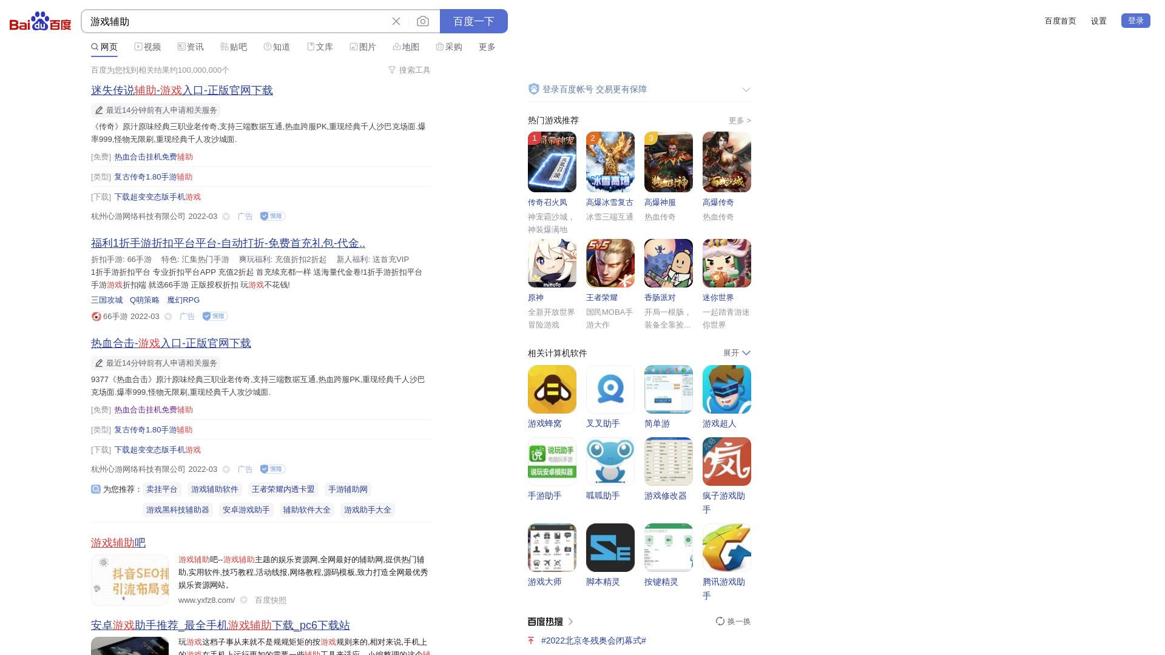Open 高爆神服 game icon

669,162
